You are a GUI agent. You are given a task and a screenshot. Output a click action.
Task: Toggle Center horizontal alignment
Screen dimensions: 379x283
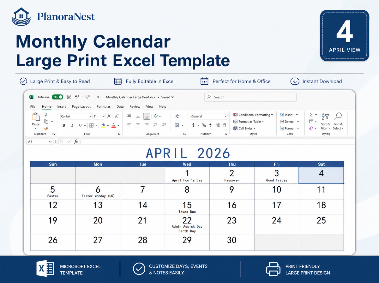click(138, 125)
